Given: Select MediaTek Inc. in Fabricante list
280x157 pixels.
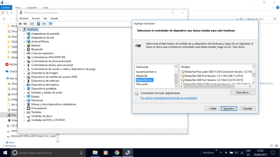Looking at the screenshot, I should click(144, 80).
